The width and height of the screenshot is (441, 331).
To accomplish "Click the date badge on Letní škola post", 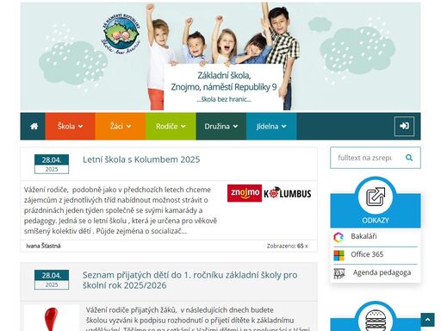I will click(x=52, y=164).
